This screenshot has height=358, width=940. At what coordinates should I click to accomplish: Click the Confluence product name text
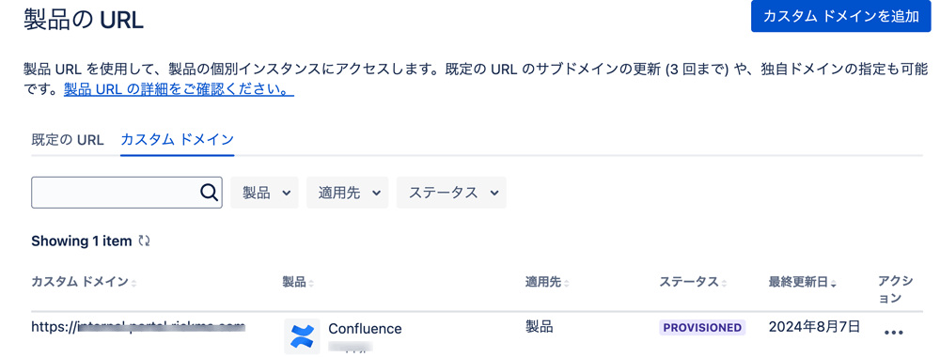[x=365, y=329]
